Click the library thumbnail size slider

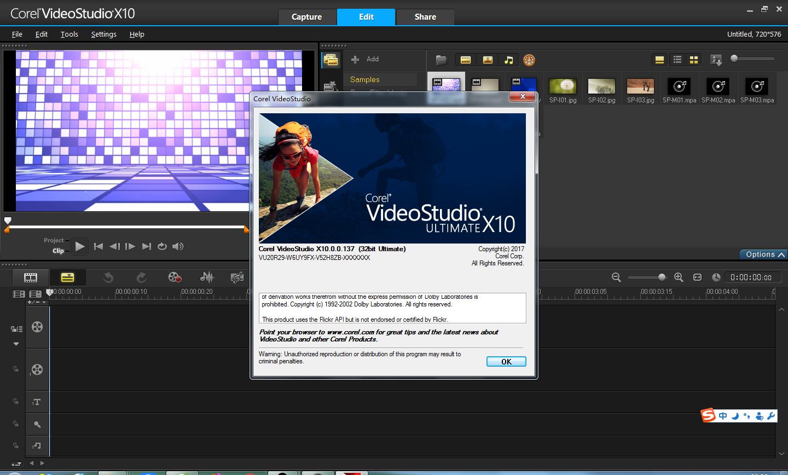pyautogui.click(x=752, y=58)
